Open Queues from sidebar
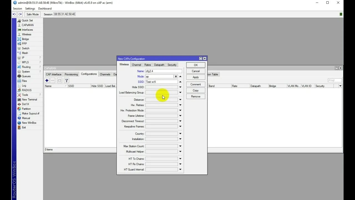The image size is (355, 200). click(26, 76)
